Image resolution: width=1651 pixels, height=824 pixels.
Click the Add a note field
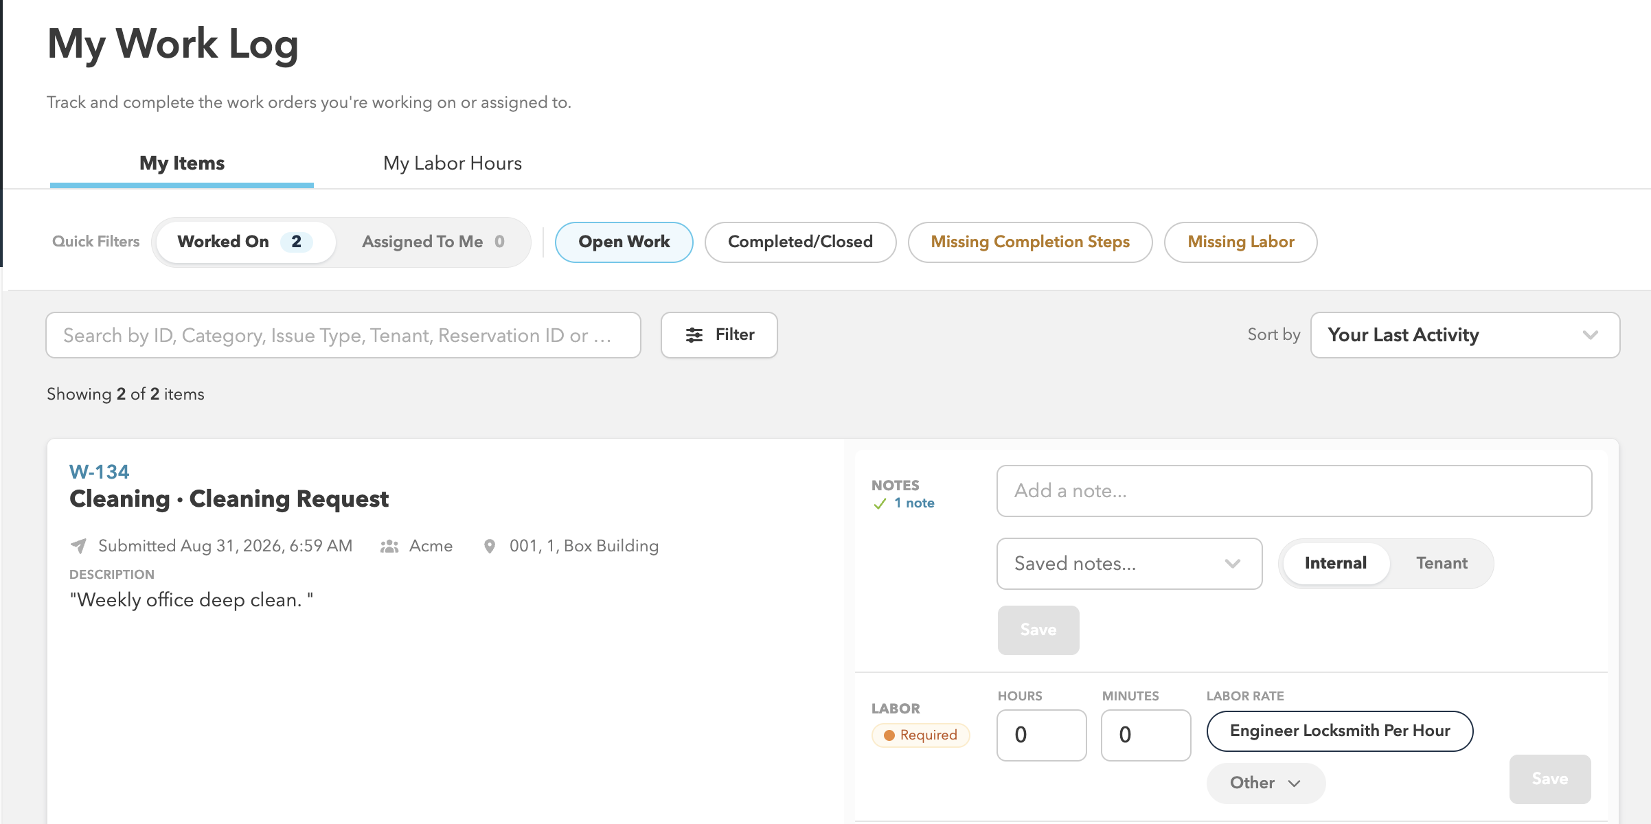[x=1294, y=491]
